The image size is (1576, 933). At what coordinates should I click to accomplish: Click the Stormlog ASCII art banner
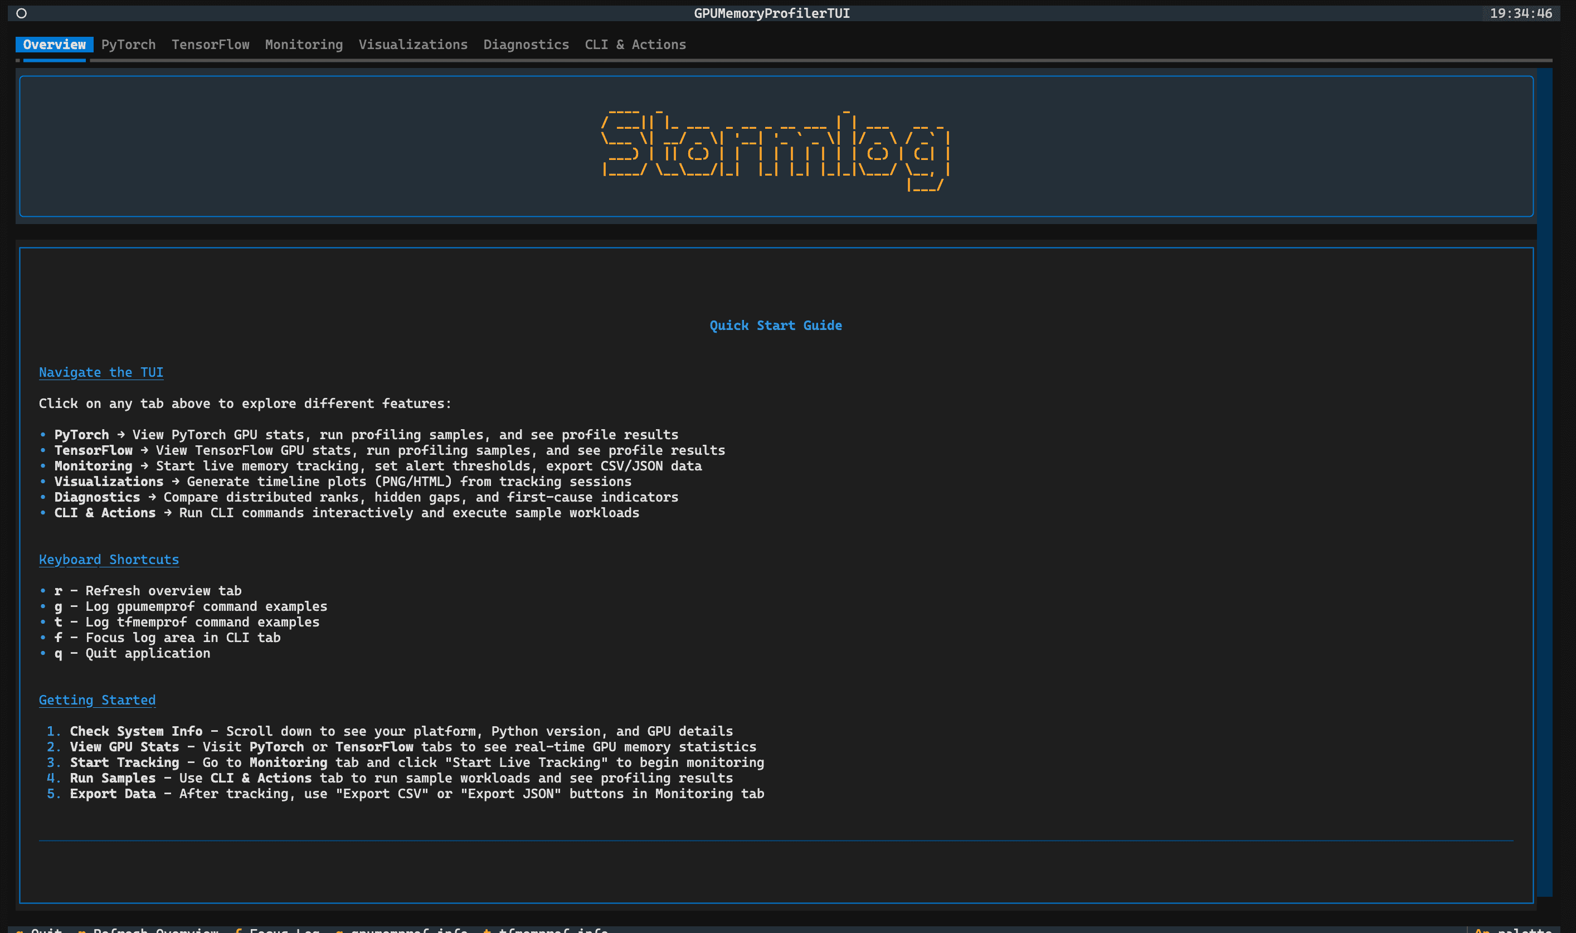pos(775,148)
